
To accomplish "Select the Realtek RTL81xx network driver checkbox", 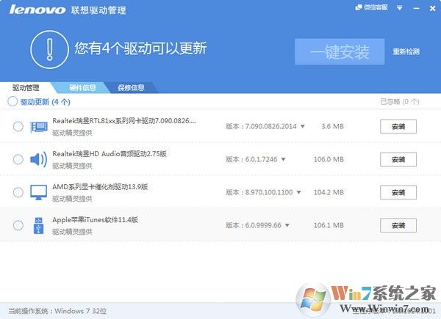I will pyautogui.click(x=18, y=127).
